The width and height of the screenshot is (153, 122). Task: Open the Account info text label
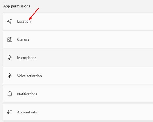pyautogui.click(x=27, y=112)
